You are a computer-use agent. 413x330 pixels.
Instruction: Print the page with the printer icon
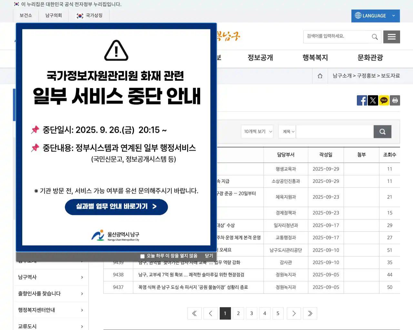tap(395, 101)
